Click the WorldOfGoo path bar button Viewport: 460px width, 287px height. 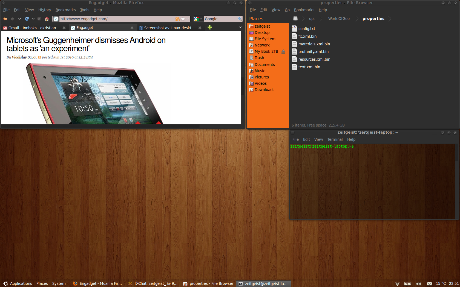(x=339, y=19)
